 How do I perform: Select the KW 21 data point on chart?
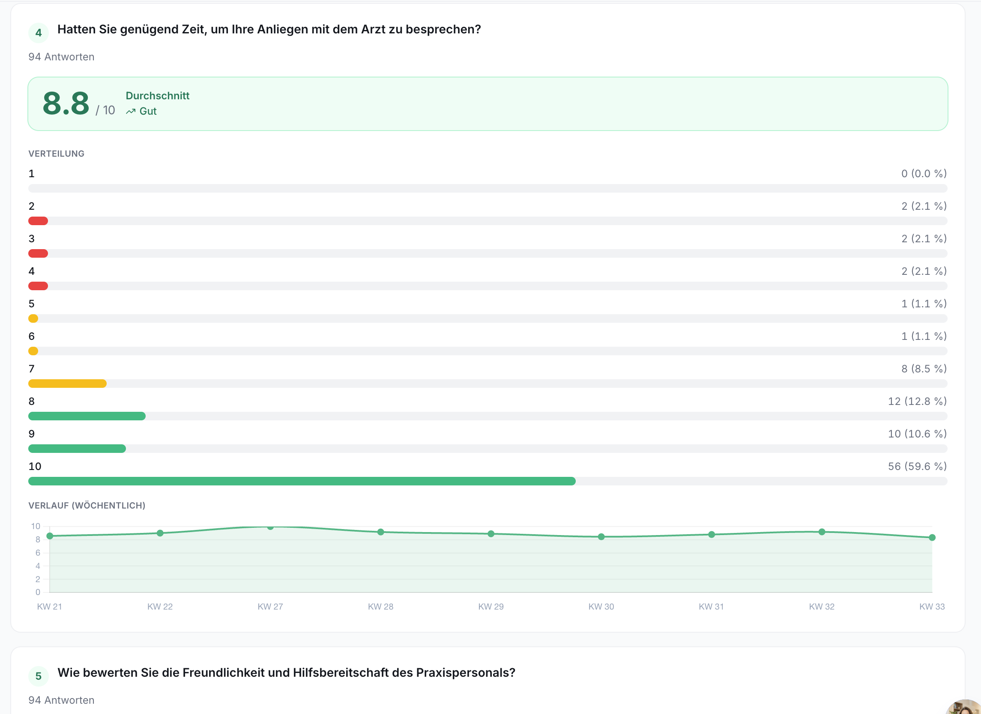click(50, 536)
